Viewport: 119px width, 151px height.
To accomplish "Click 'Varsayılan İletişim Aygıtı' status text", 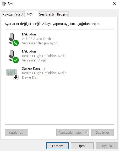I will [40, 43].
